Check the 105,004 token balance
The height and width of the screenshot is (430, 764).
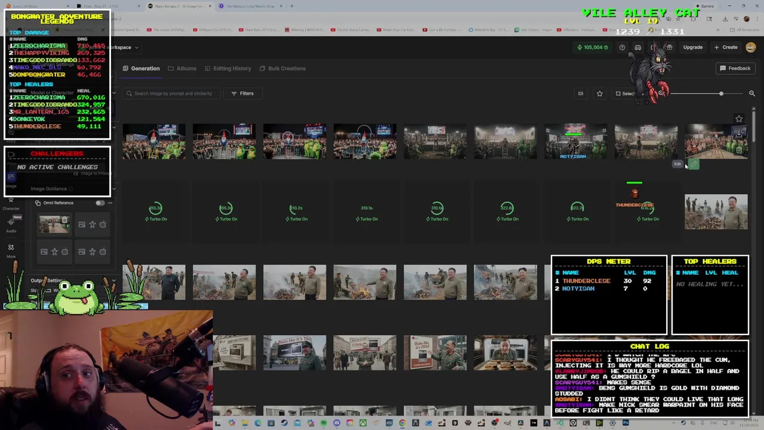click(592, 47)
